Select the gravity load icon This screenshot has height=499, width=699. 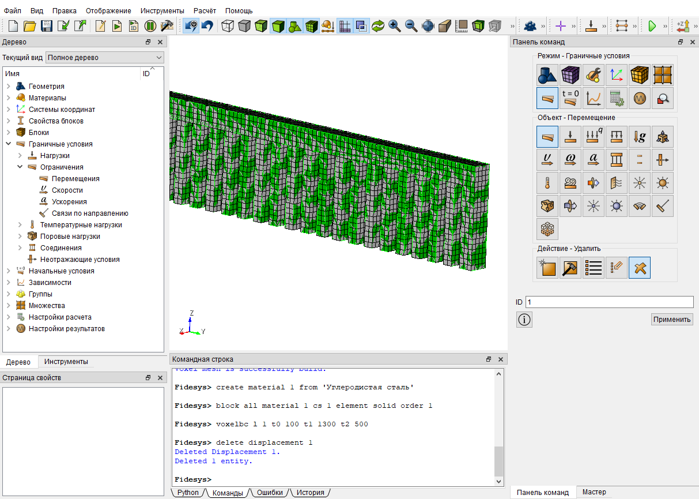tap(640, 137)
